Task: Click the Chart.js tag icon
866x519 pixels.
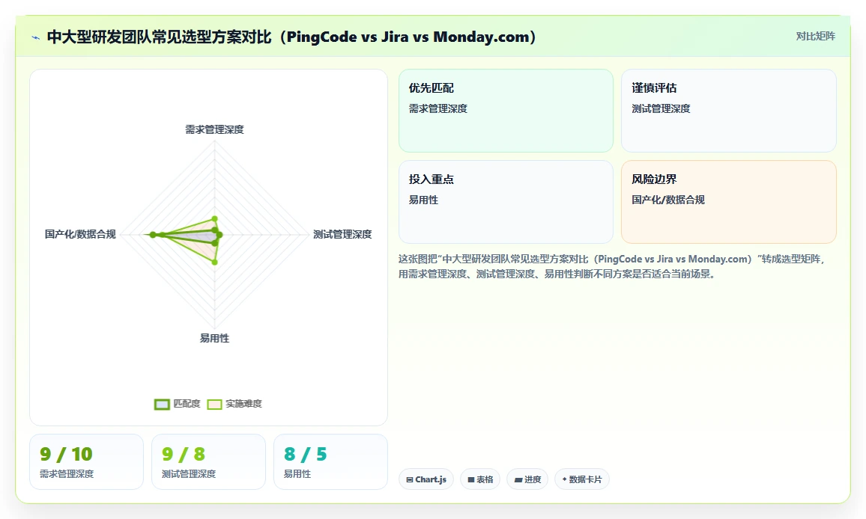Action: pos(410,480)
